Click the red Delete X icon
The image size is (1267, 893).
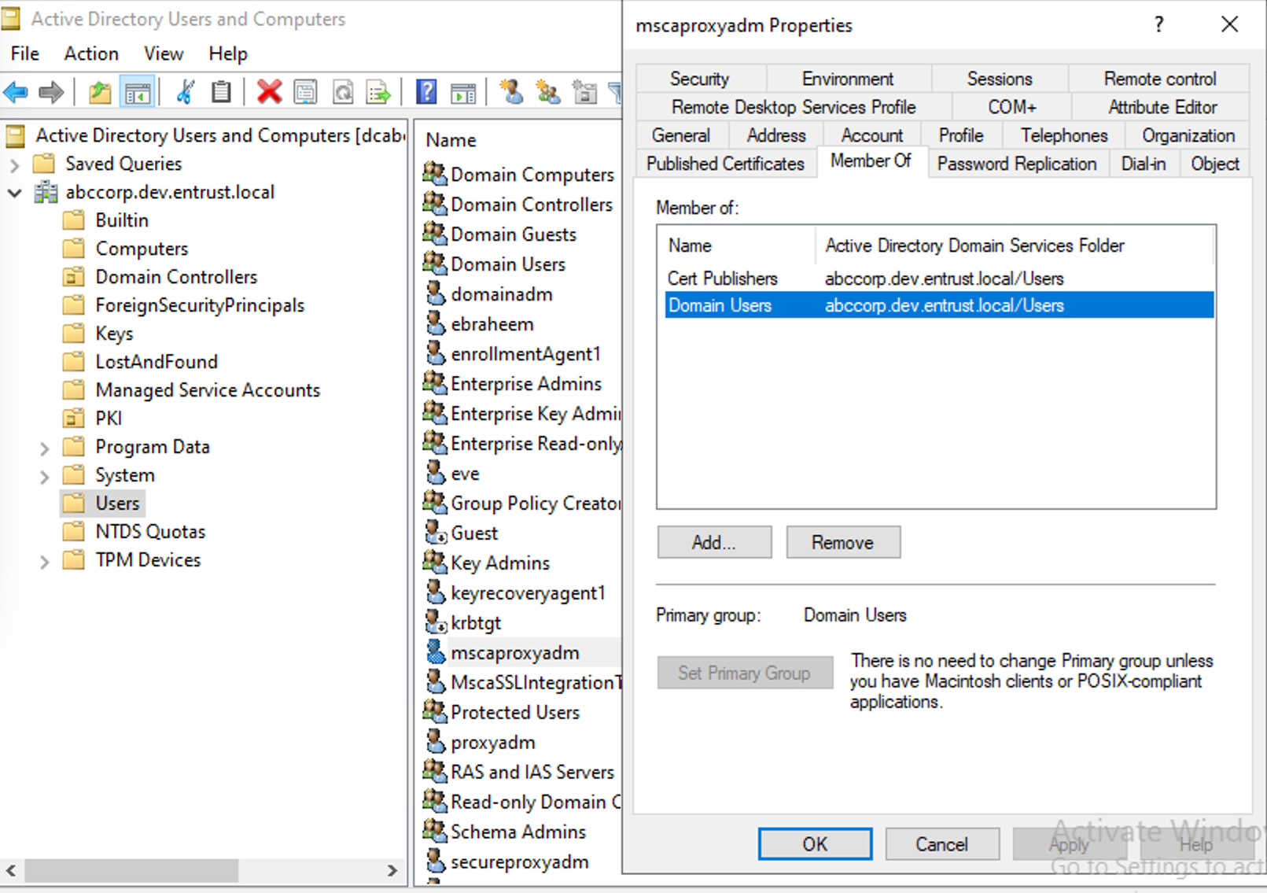pos(269,93)
